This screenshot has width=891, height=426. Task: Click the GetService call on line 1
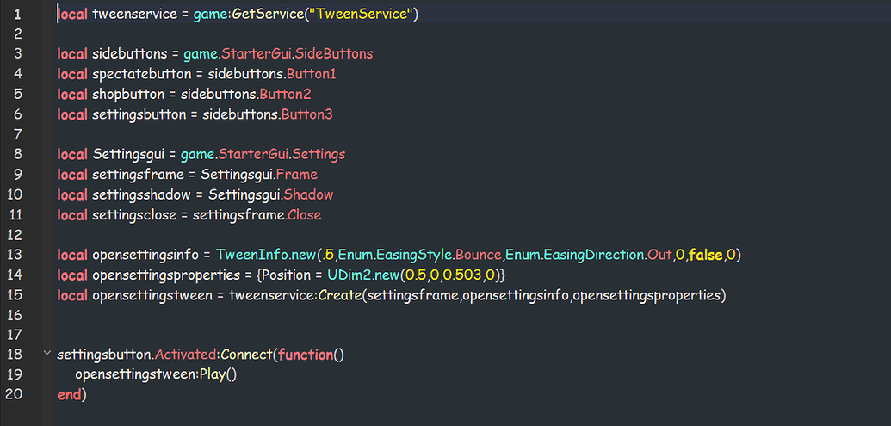[x=267, y=14]
